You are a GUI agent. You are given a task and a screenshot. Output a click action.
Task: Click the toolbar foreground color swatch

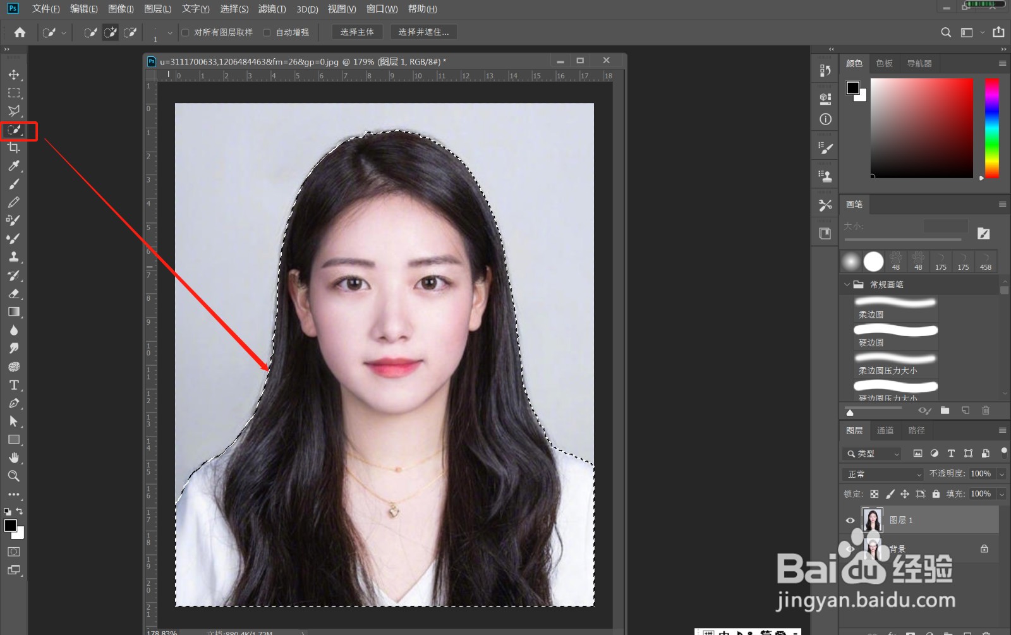click(x=10, y=526)
